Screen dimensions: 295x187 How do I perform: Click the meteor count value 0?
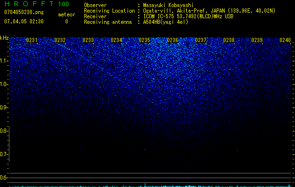tap(67, 22)
